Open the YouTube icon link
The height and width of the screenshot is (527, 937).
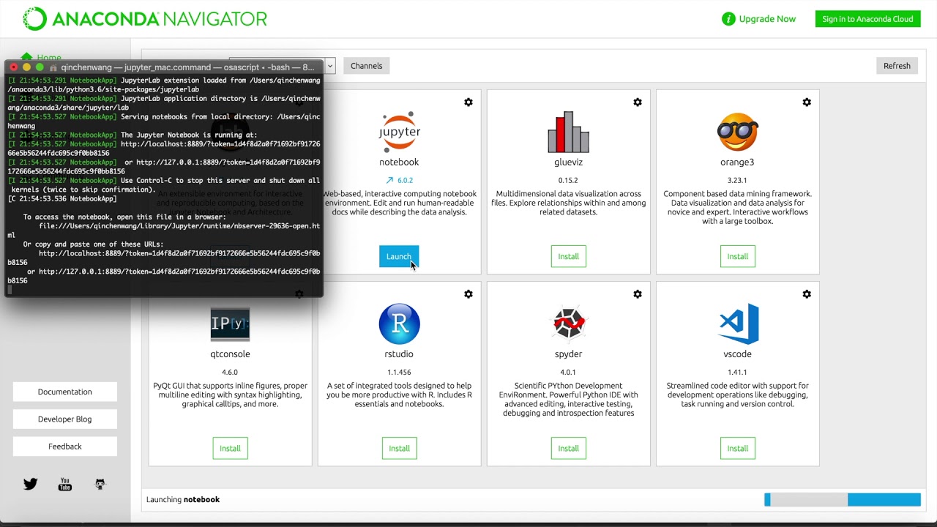point(65,484)
